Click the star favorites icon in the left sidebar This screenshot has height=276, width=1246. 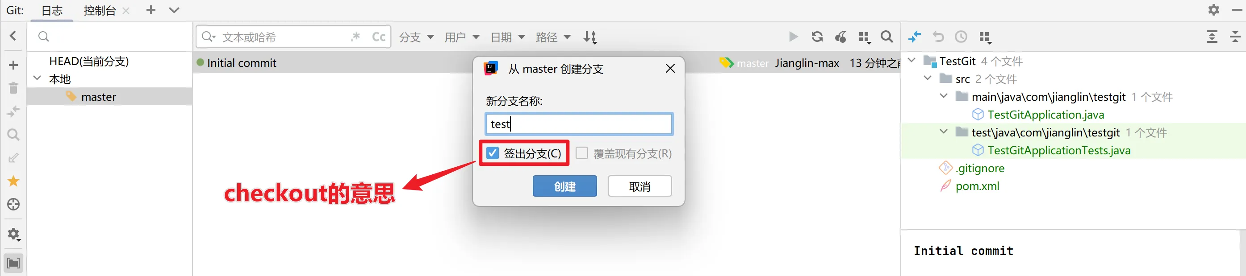point(13,181)
